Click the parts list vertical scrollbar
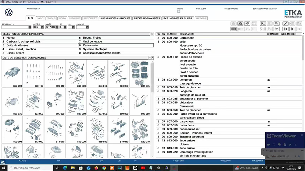 303,91
